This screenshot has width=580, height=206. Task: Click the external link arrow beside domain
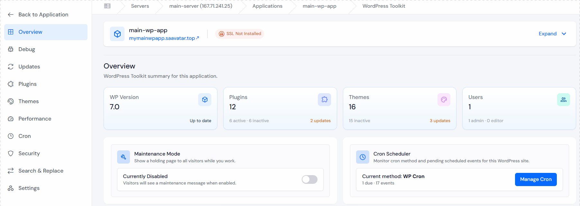click(198, 38)
